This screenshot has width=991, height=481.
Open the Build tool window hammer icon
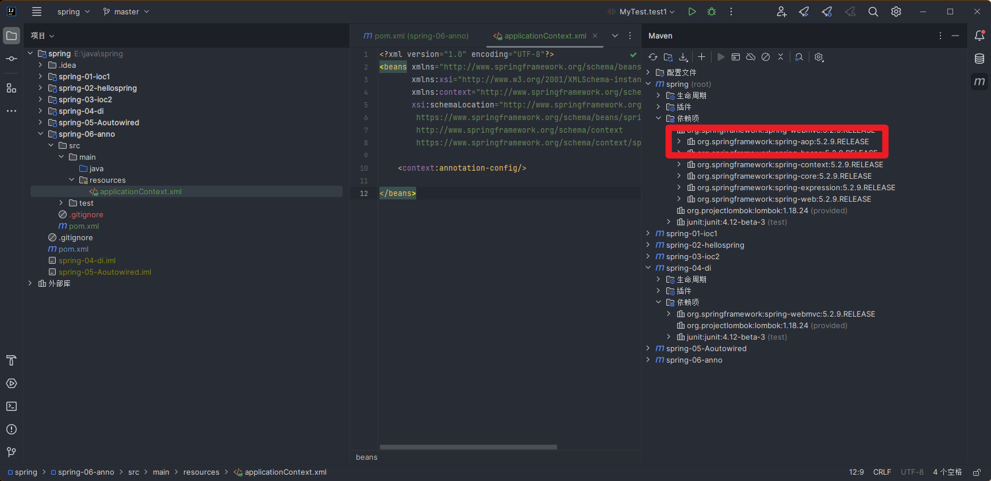pos(11,360)
